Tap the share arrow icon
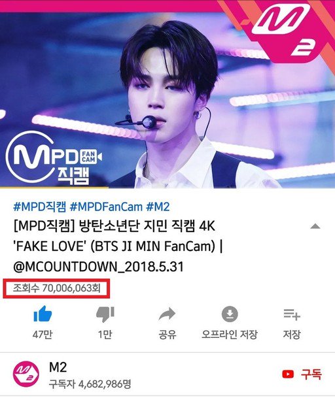Screen dimensions: 335x398 click(167, 314)
